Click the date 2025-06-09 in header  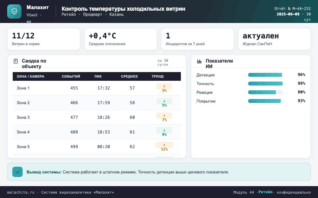[x=288, y=14]
